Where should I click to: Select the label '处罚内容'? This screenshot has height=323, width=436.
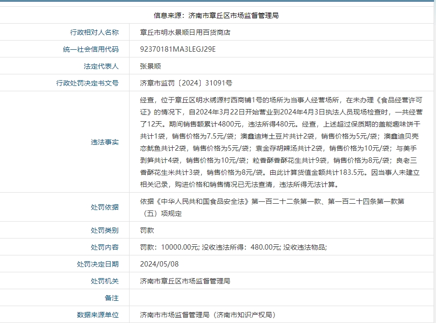pyautogui.click(x=105, y=248)
